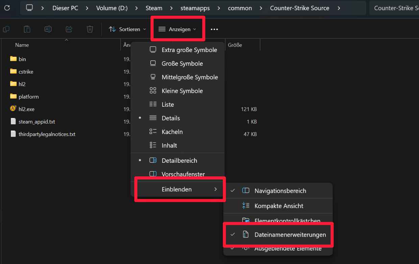
Task: Select Kleine Symbole view
Action: pyautogui.click(x=178, y=91)
